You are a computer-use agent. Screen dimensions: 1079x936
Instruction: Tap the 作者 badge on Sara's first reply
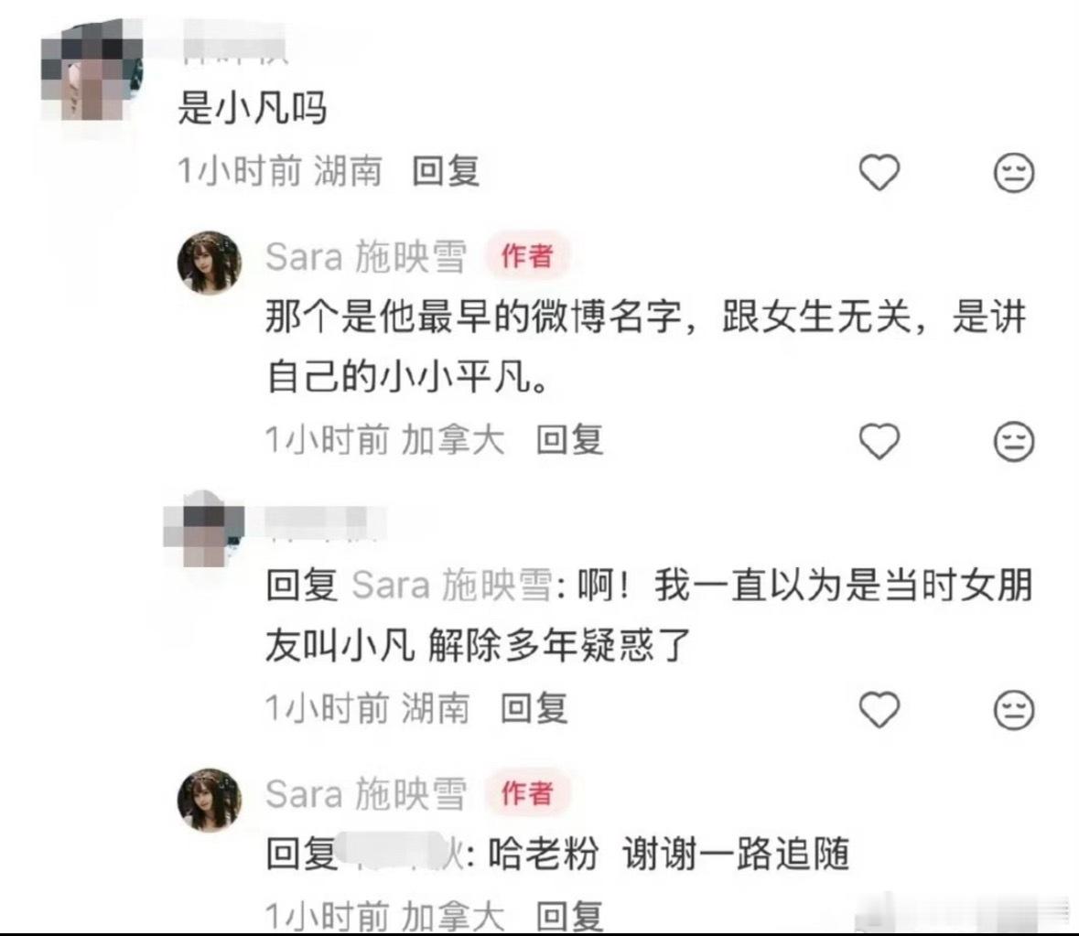(x=527, y=256)
